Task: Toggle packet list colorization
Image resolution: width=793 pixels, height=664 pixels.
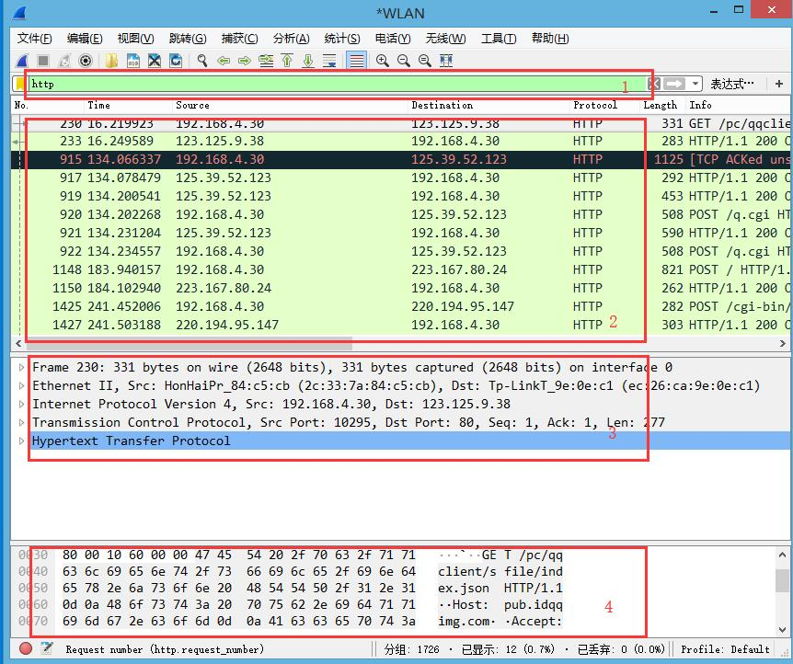Action: coord(357,62)
